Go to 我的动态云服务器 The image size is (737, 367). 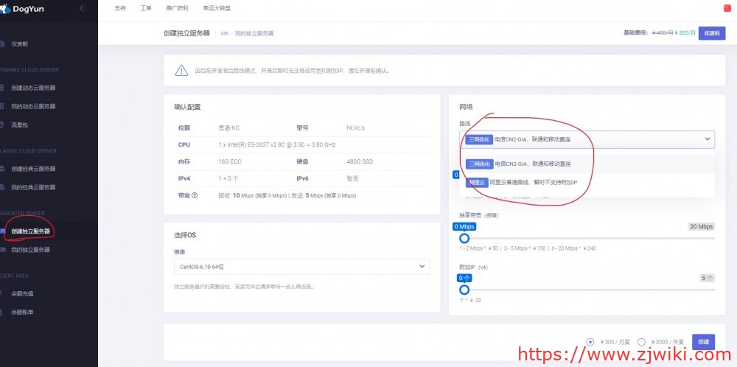pyautogui.click(x=33, y=106)
